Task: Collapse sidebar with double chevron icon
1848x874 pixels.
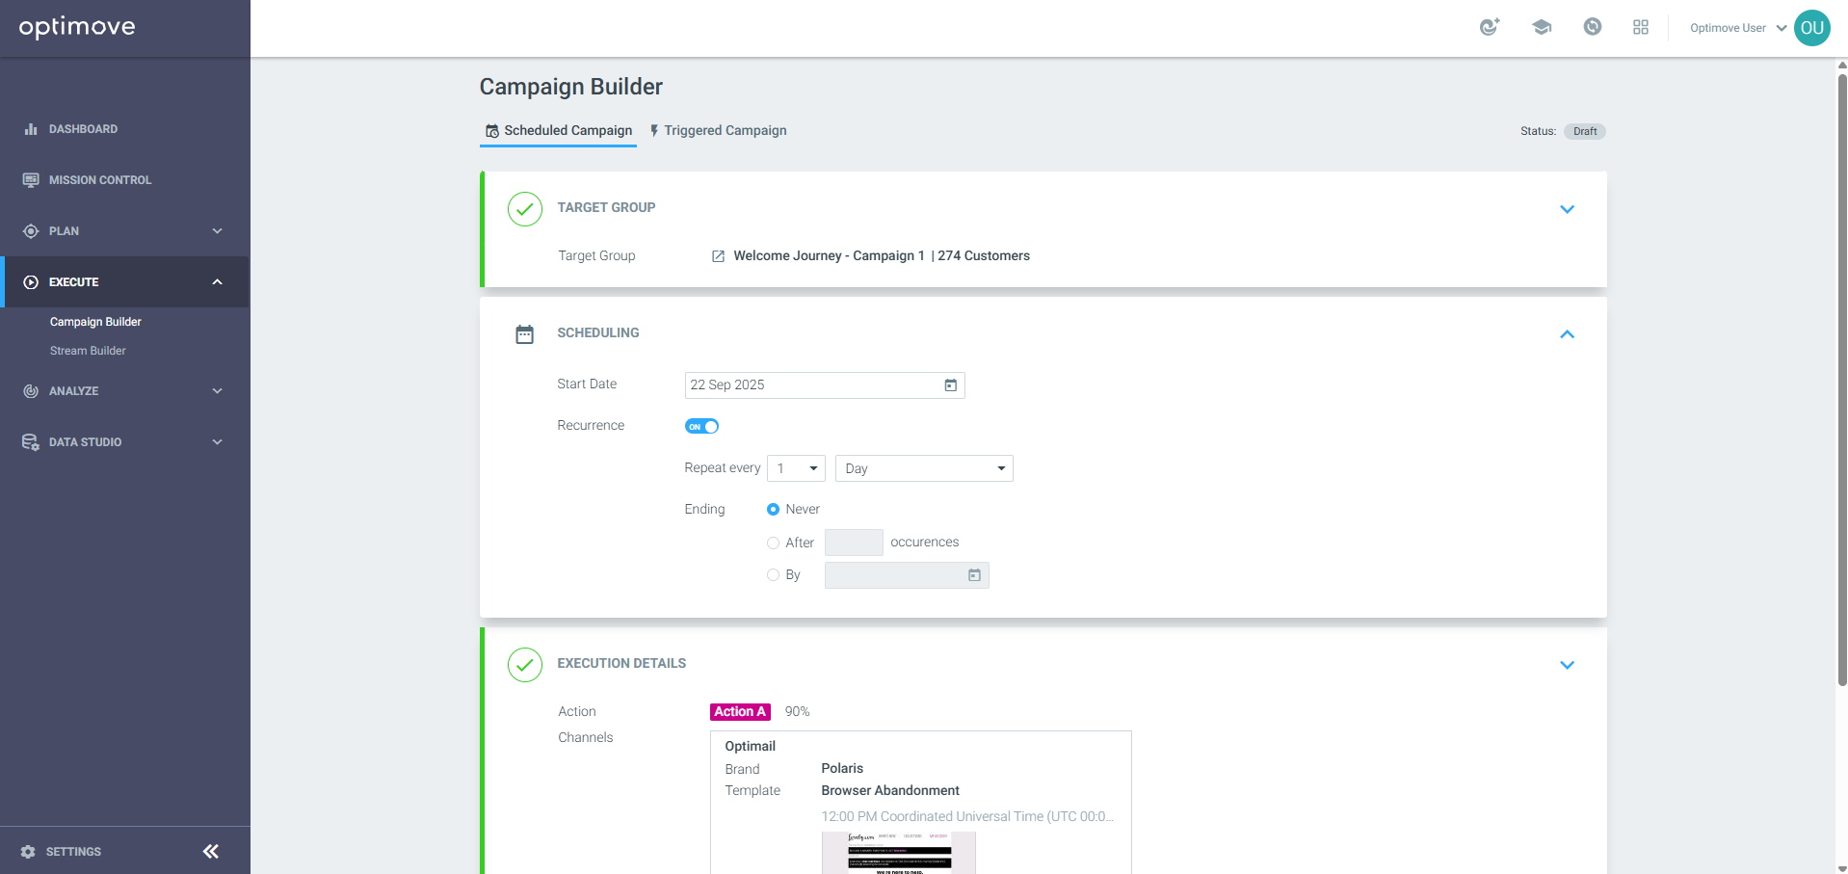Action: click(x=211, y=851)
